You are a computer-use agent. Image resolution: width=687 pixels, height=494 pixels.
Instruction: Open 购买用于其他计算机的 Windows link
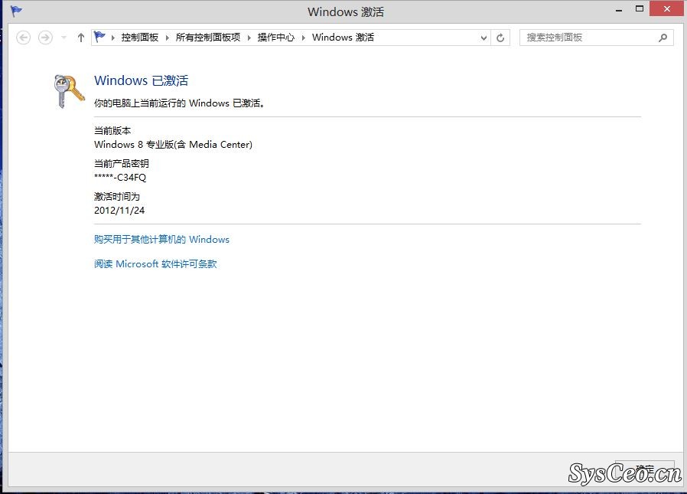point(161,240)
